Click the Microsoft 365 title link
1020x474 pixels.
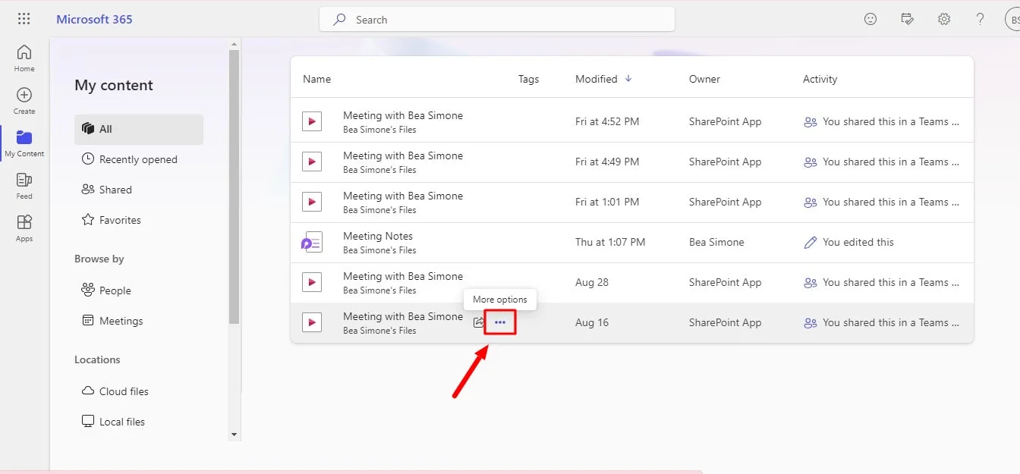94,19
